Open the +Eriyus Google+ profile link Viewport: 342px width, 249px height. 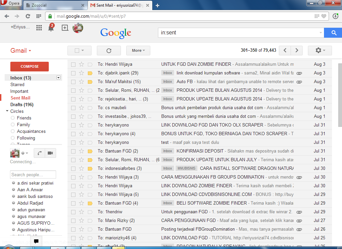point(20,27)
